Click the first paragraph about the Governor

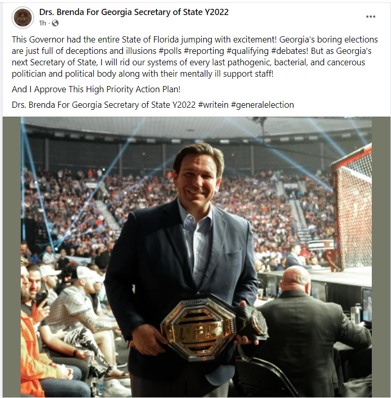[194, 56]
